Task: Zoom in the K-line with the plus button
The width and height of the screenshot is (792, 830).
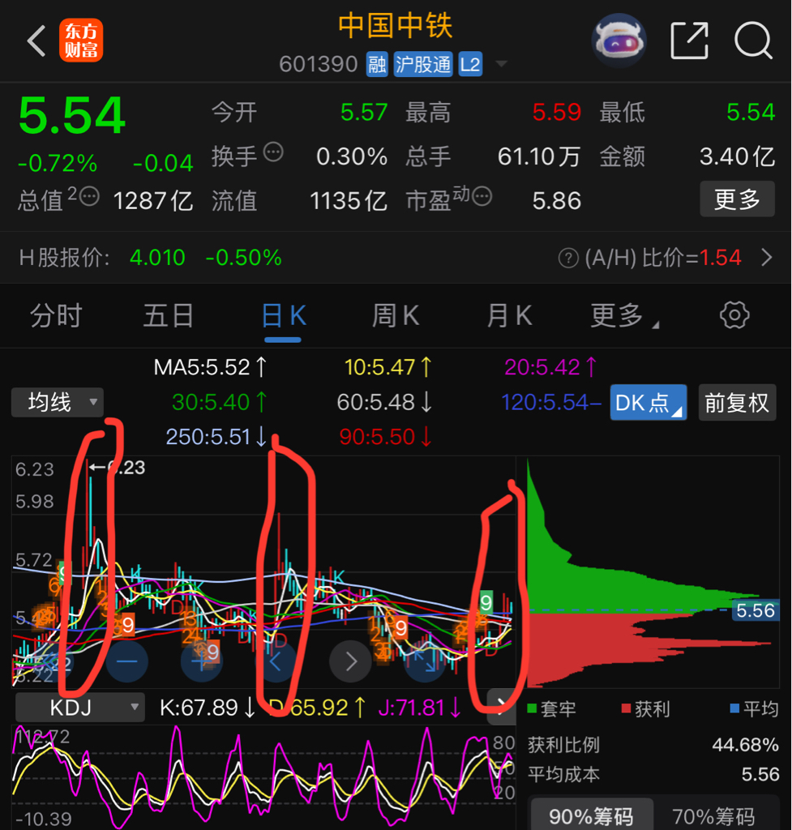Action: (202, 661)
